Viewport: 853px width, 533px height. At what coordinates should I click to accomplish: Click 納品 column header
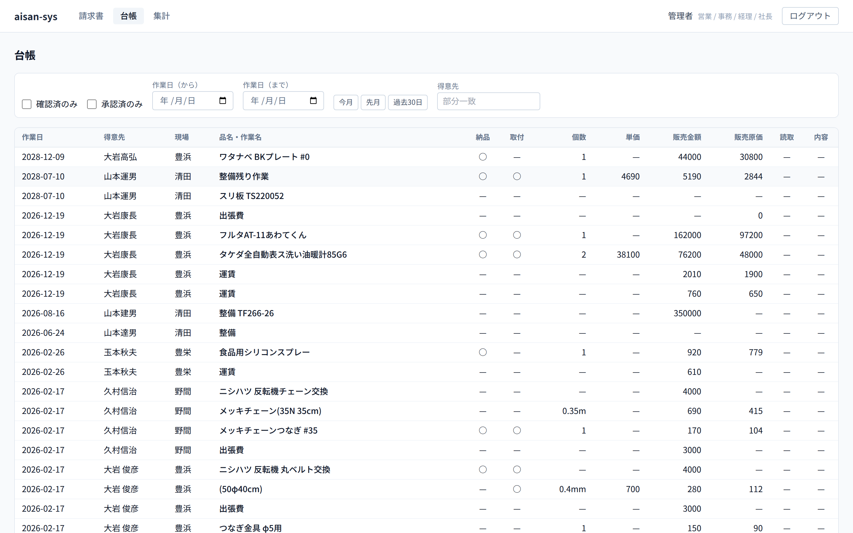click(482, 137)
